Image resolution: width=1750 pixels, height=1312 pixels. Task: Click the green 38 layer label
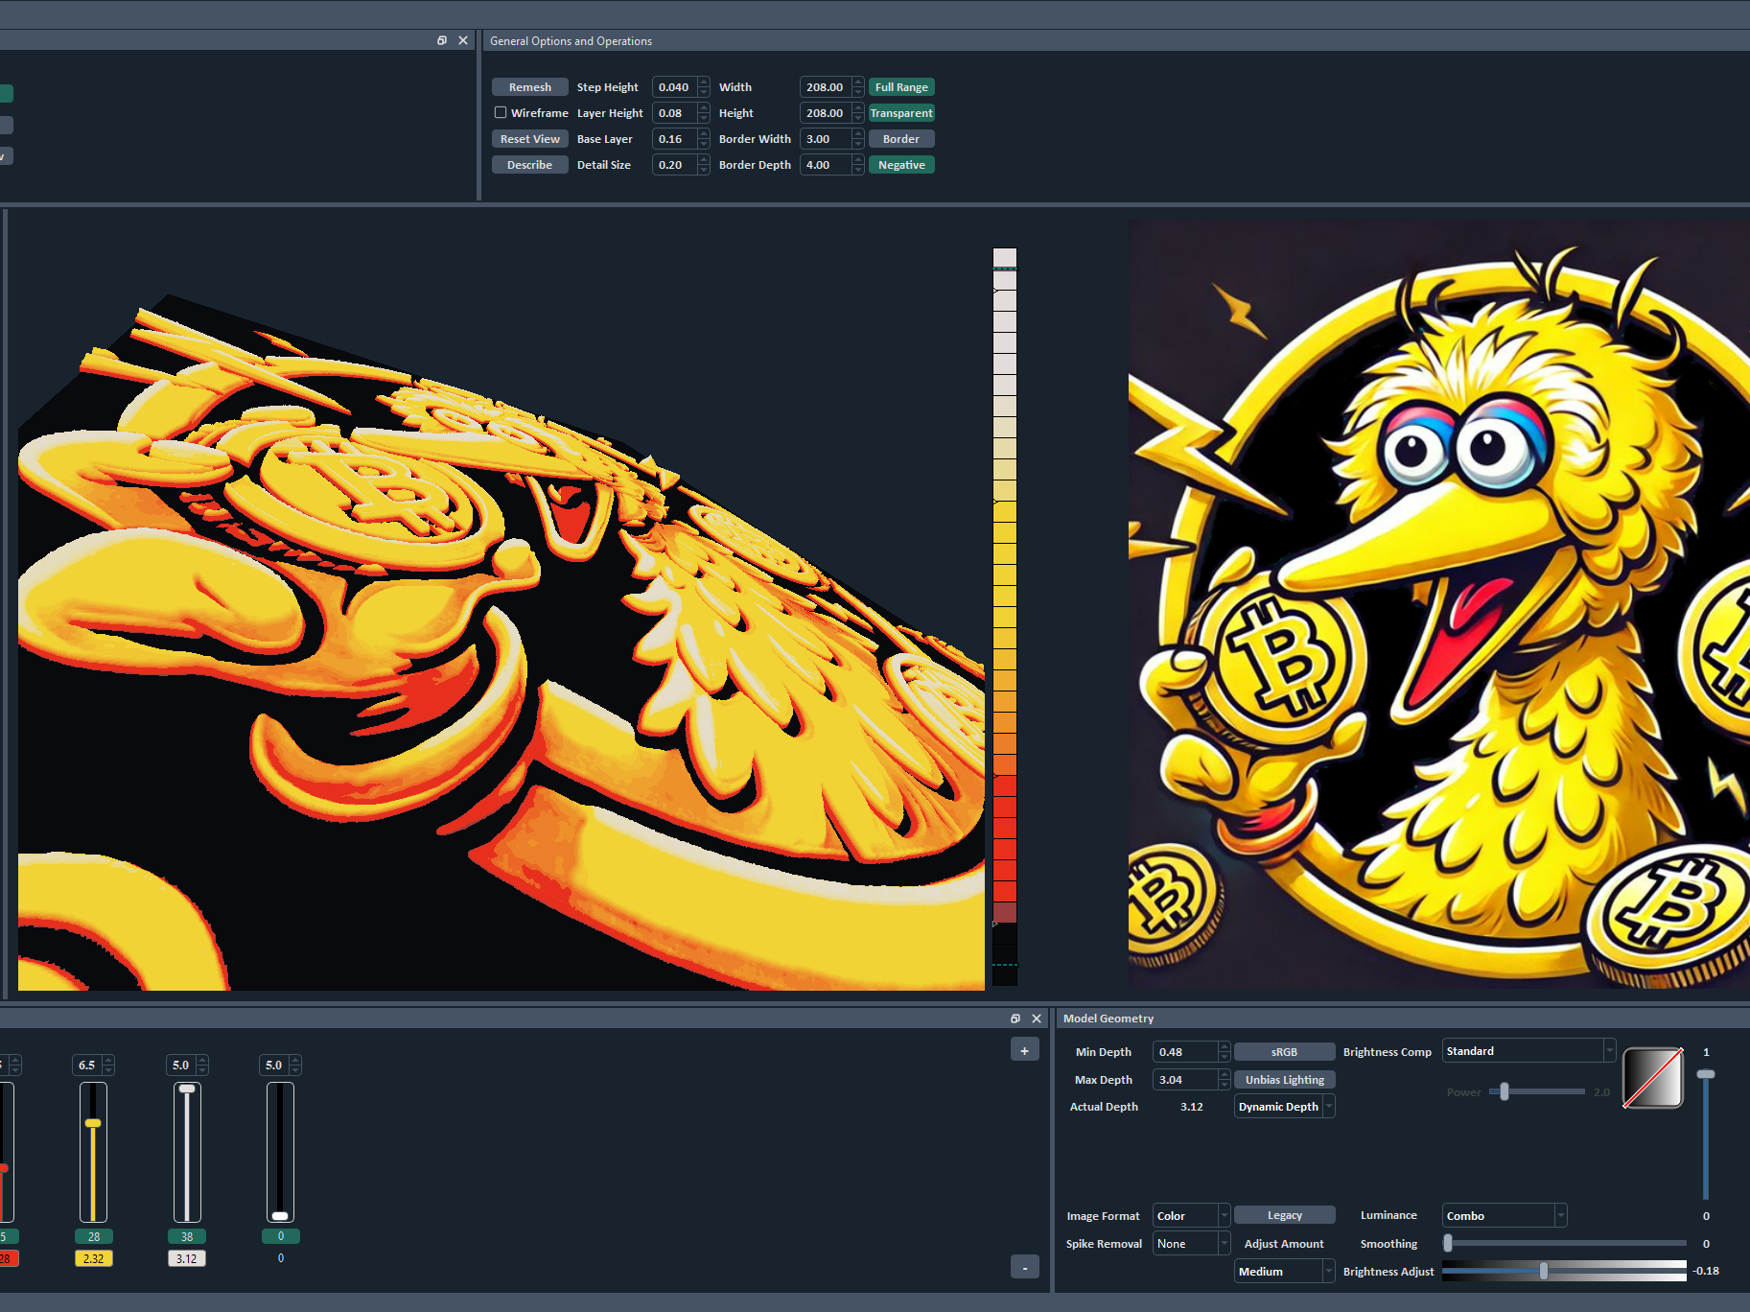point(187,1237)
